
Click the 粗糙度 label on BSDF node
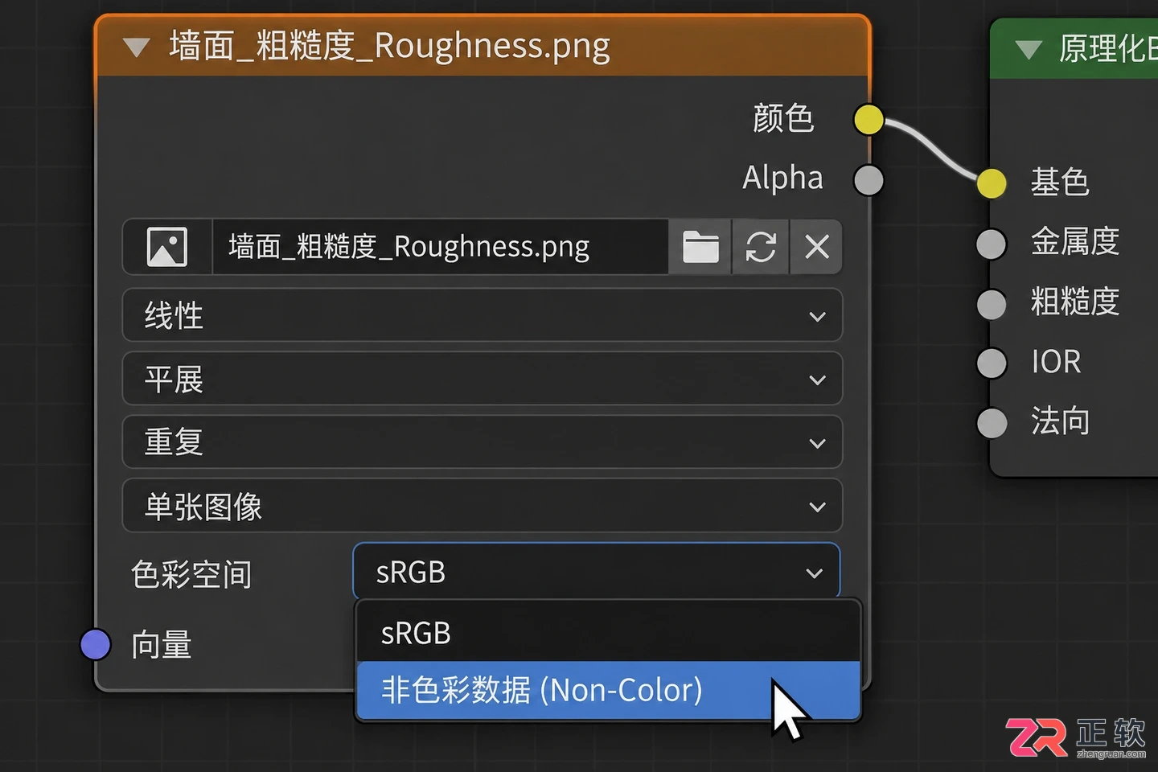[1075, 302]
